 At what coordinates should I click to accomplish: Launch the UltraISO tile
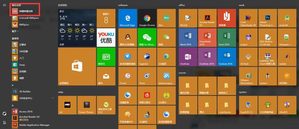pos(287,105)
